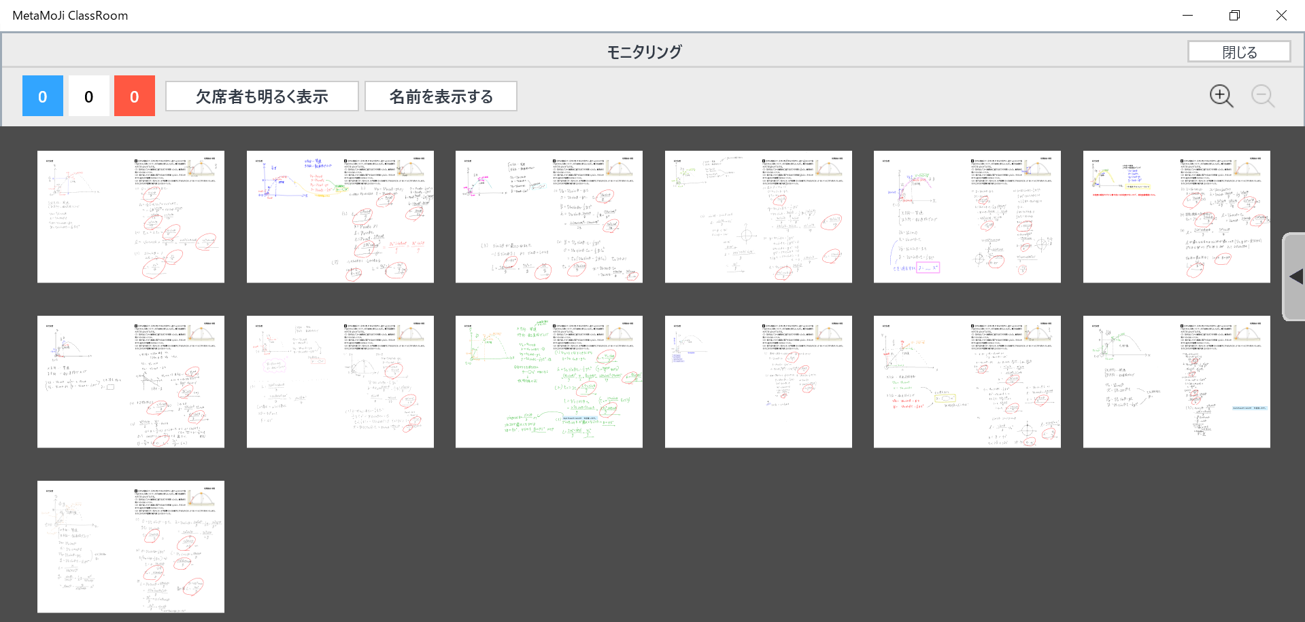Open first student thumbnail with pink curve graph
1305x622 pixels.
[x=131, y=217]
